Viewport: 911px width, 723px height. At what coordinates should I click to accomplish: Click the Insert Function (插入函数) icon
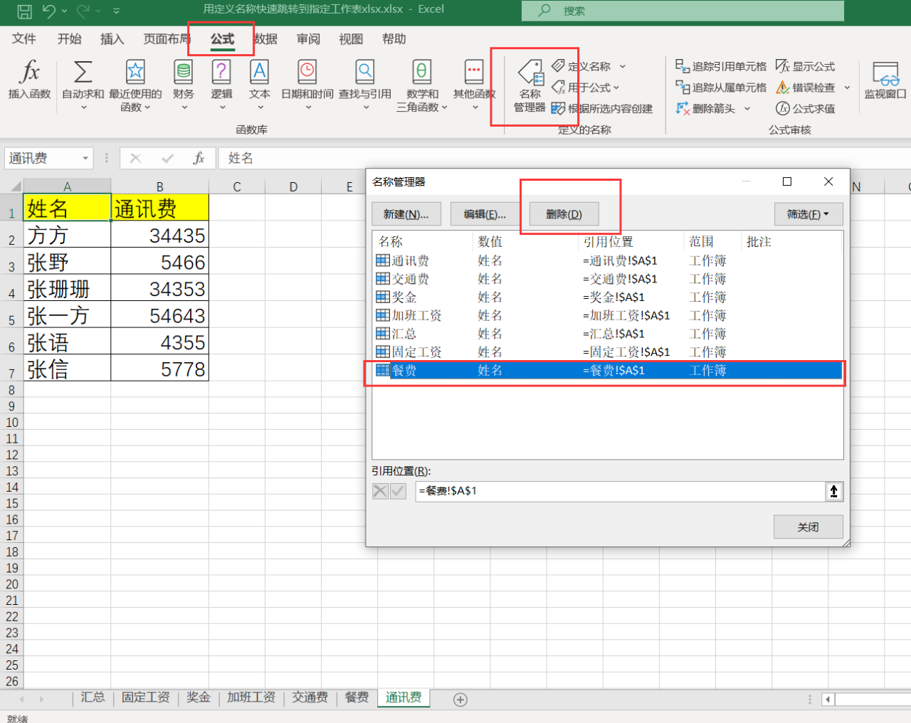29,79
